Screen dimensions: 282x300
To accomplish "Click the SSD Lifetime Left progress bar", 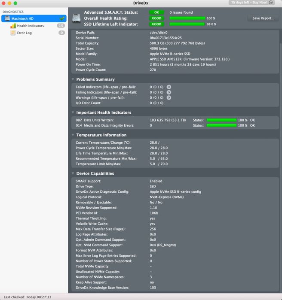I will click(x=187, y=24).
